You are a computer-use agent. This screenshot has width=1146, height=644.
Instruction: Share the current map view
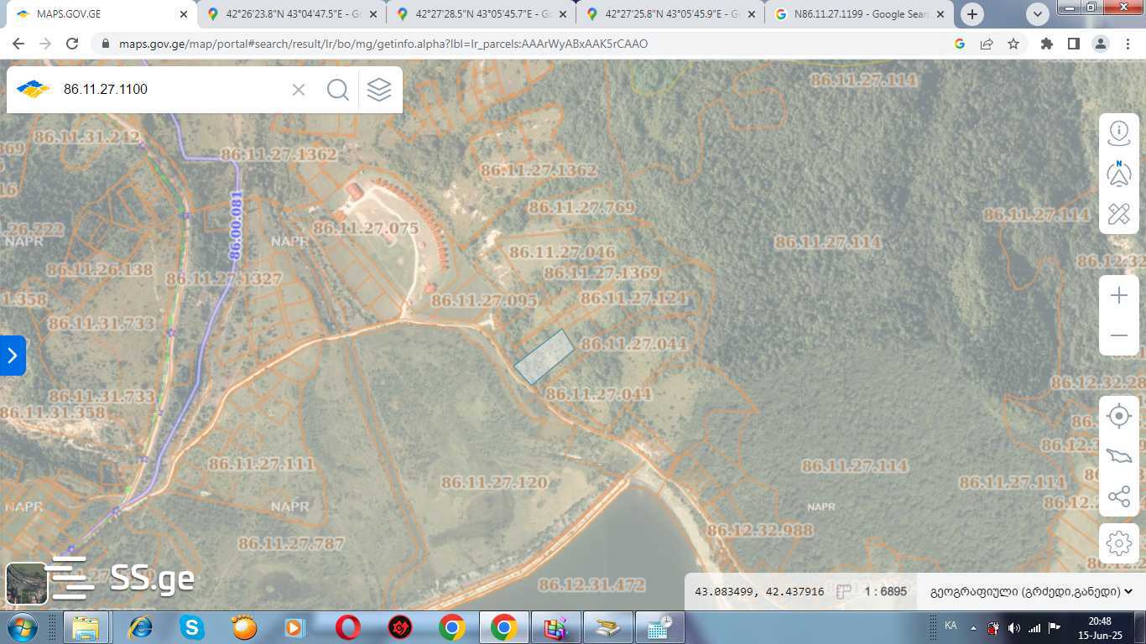(1119, 496)
